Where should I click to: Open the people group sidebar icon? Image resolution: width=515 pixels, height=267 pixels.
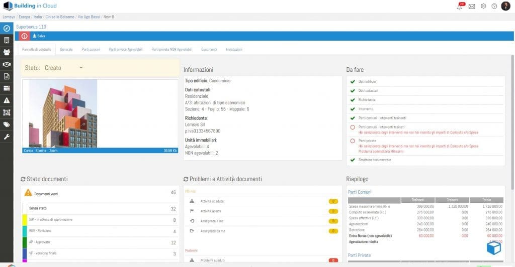coord(7,52)
